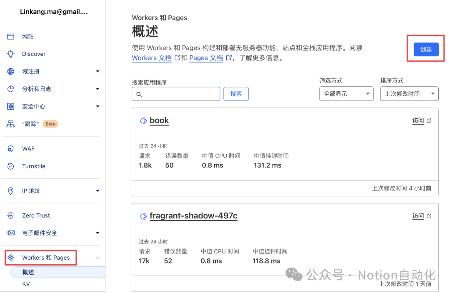Screen dimensions: 450x293
Task: Expand the 电子邮件安全 sidebar arrow
Action: [x=97, y=233]
